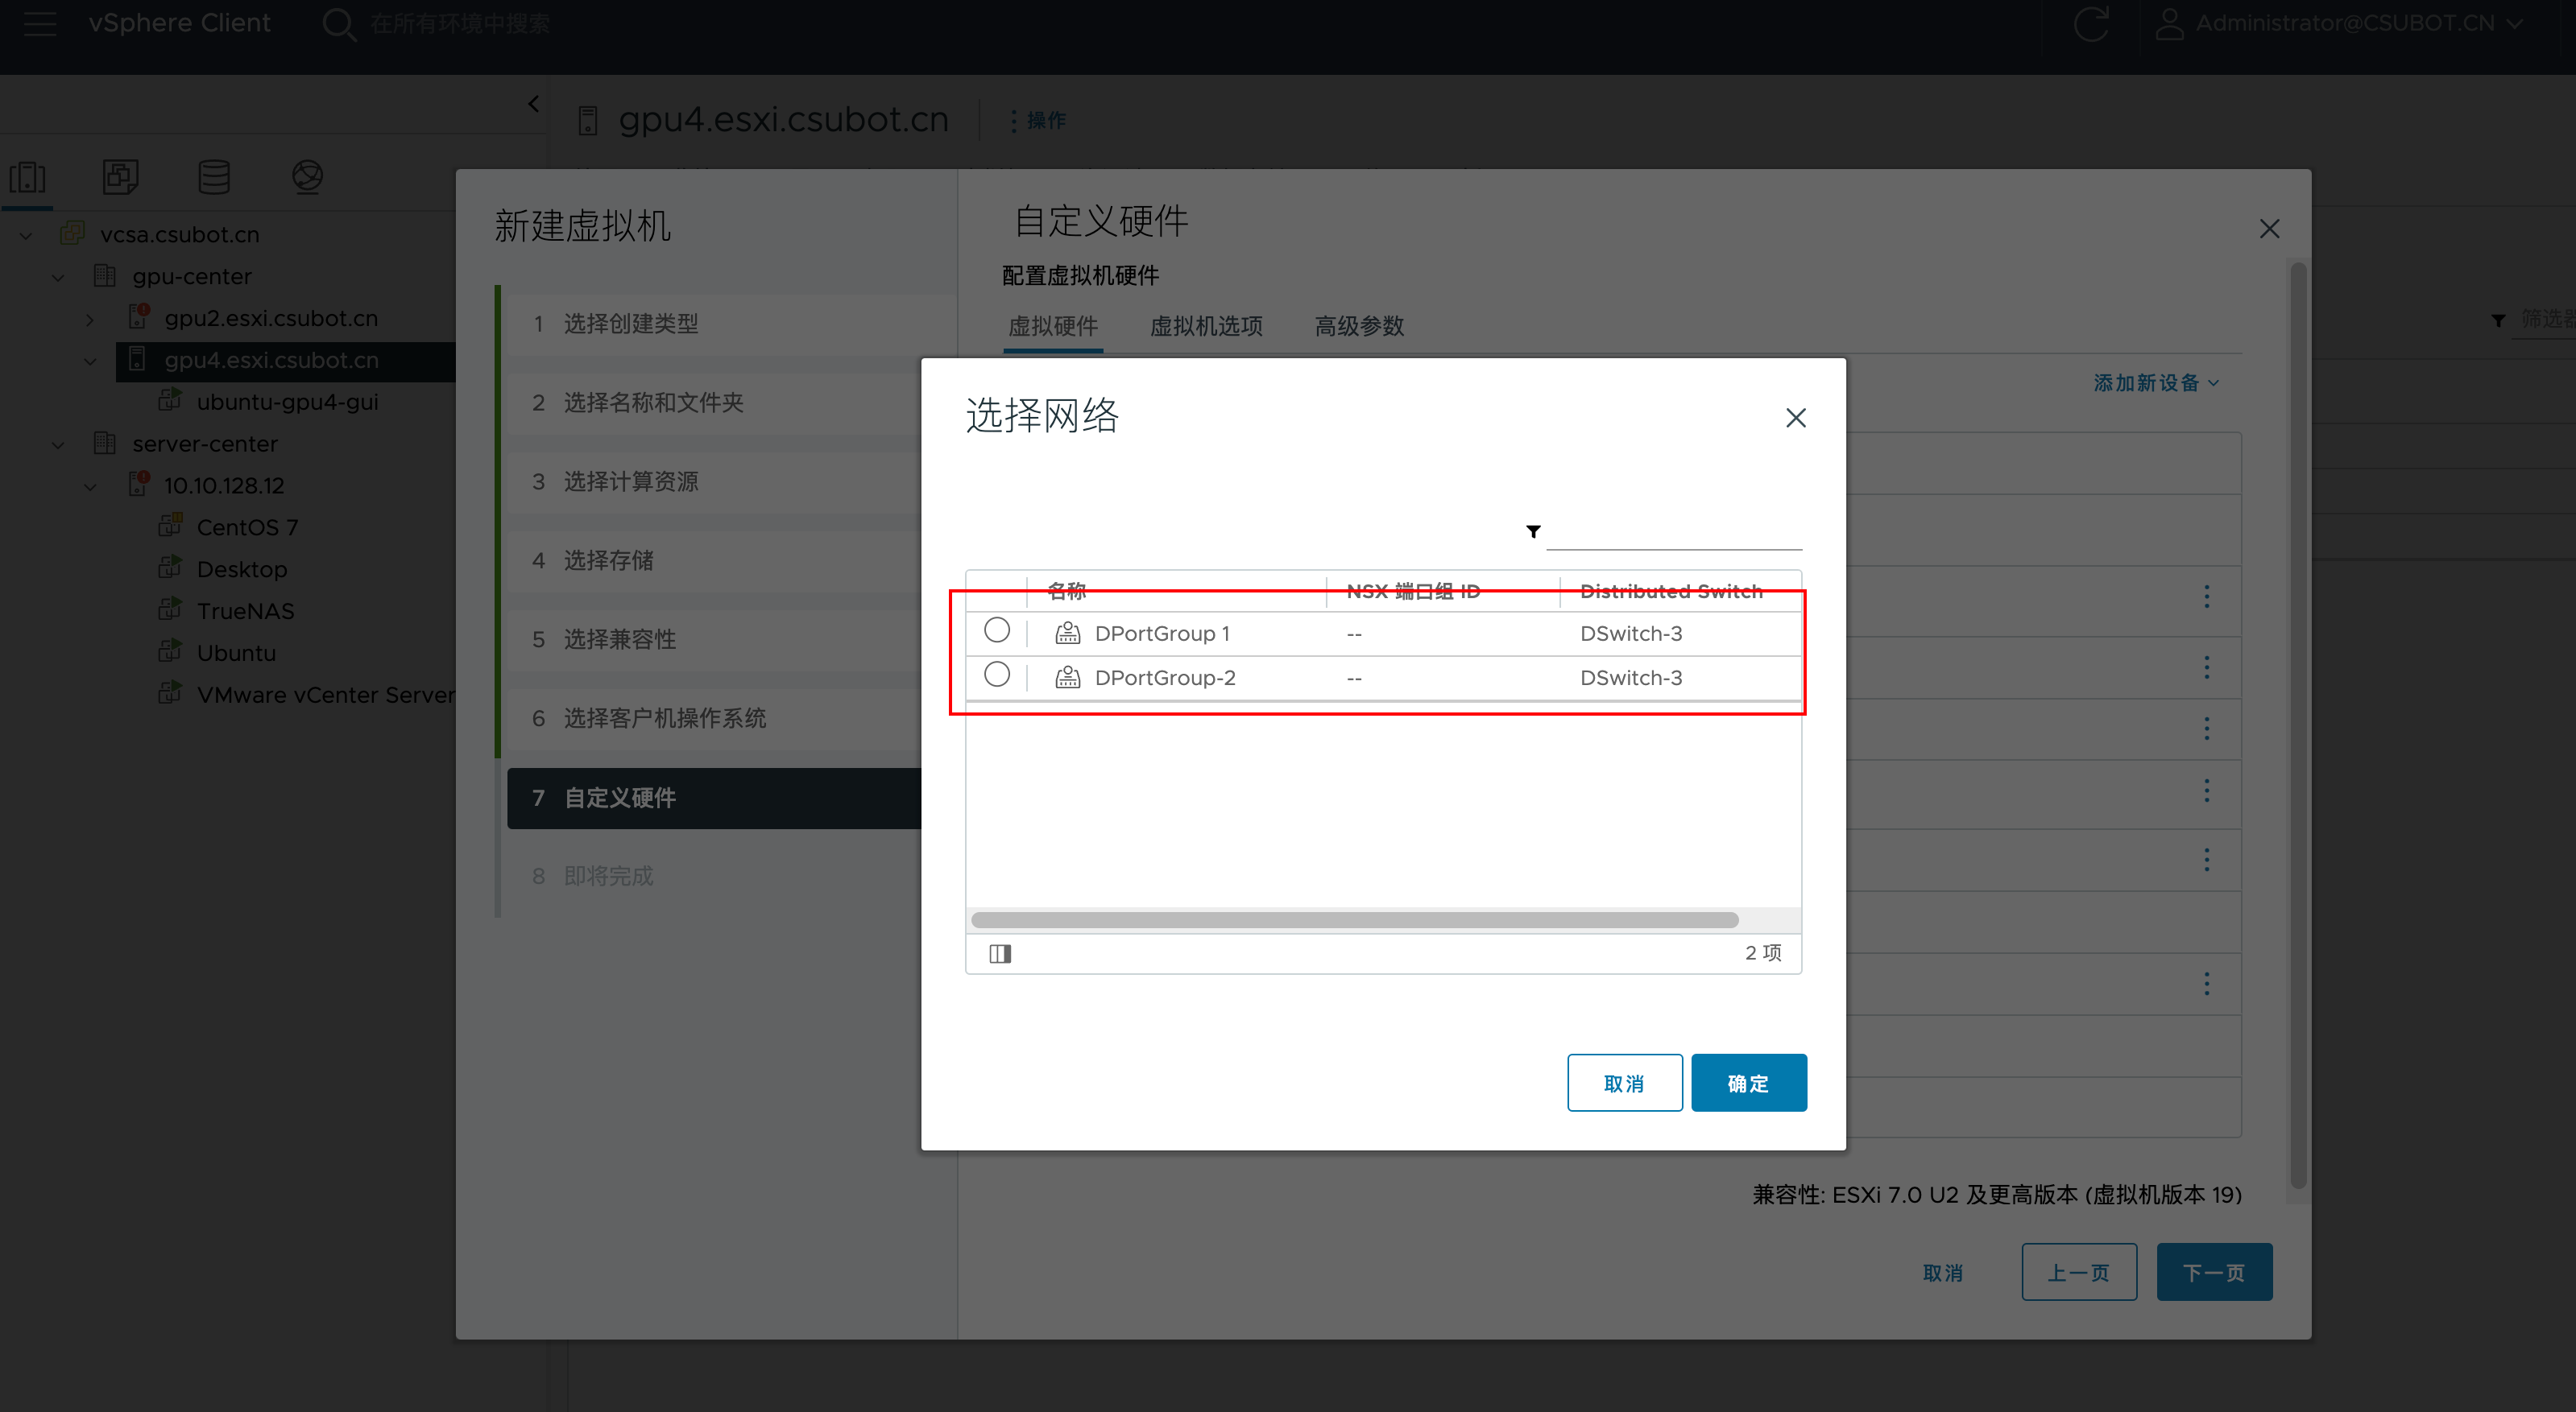Click the filter funnel icon in network dialog
Image resolution: width=2576 pixels, height=1412 pixels.
(1533, 531)
